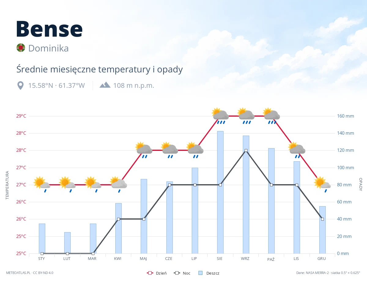Click the January sun-and-cloud weather icon
This screenshot has height=281, width=367.
click(x=42, y=184)
